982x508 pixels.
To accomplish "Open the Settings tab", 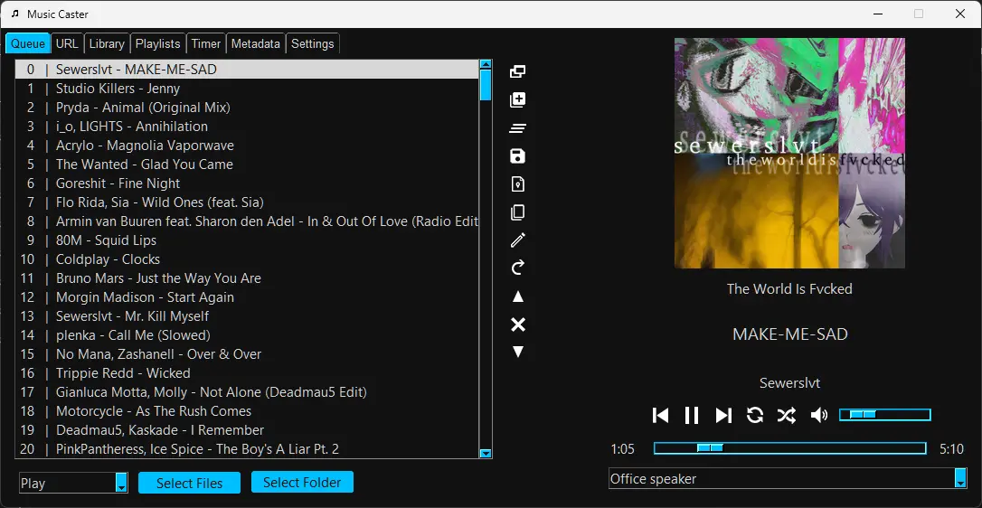I will [313, 44].
